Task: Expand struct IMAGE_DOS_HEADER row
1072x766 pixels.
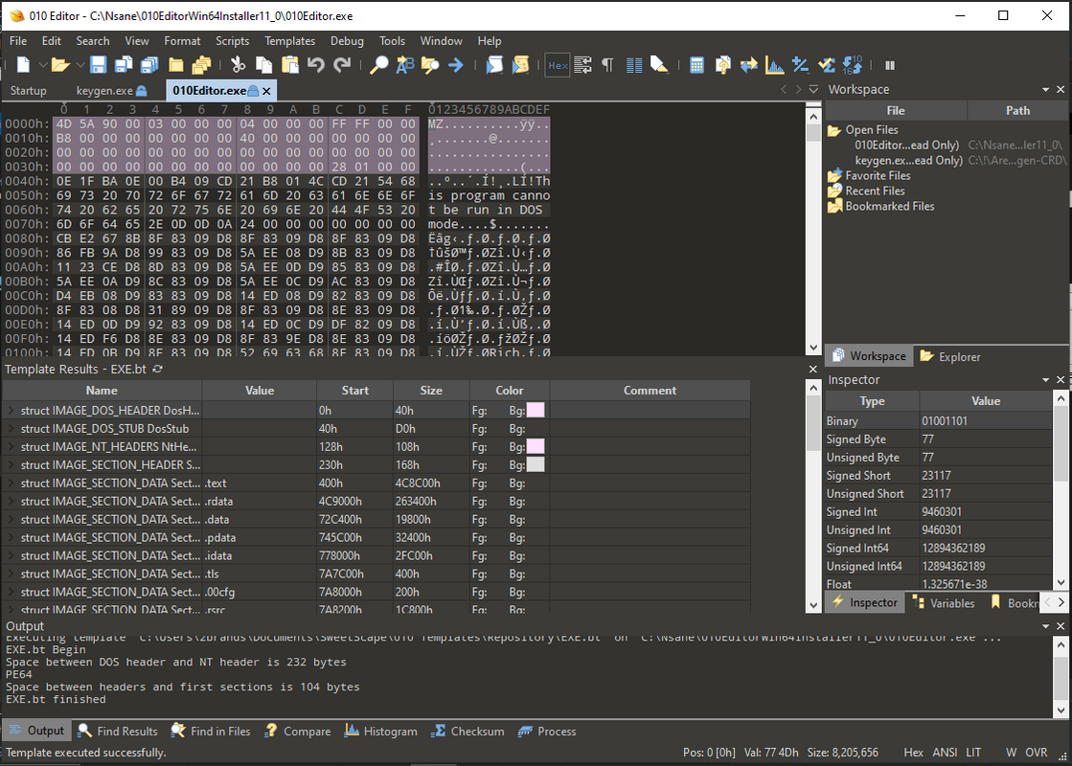Action: click(11, 411)
